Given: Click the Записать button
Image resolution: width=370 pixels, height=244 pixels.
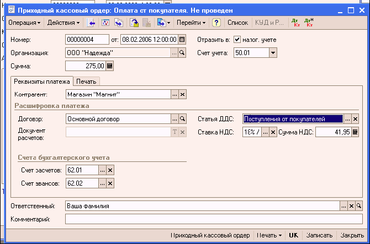Looking at the screenshot, I should coord(320,235).
